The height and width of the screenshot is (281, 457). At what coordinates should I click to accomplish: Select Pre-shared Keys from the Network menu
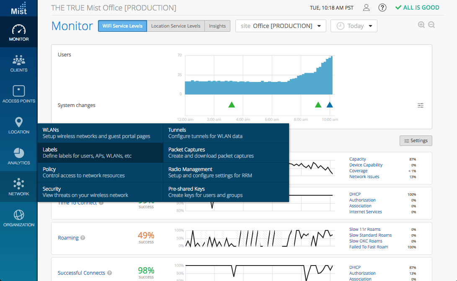[226, 192]
